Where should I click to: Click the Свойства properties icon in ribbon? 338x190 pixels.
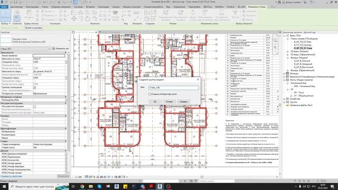coord(17,18)
